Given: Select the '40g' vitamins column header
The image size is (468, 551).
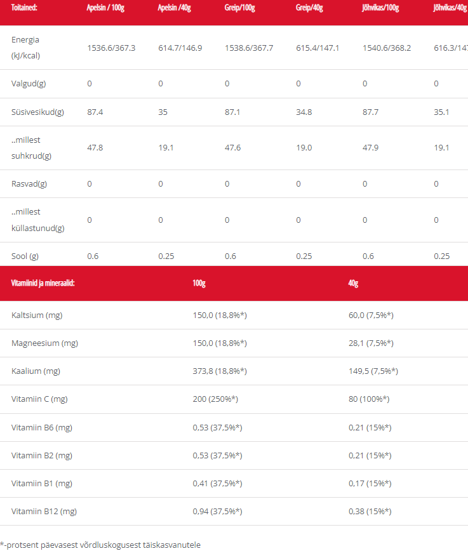Looking at the screenshot, I should pos(353,283).
